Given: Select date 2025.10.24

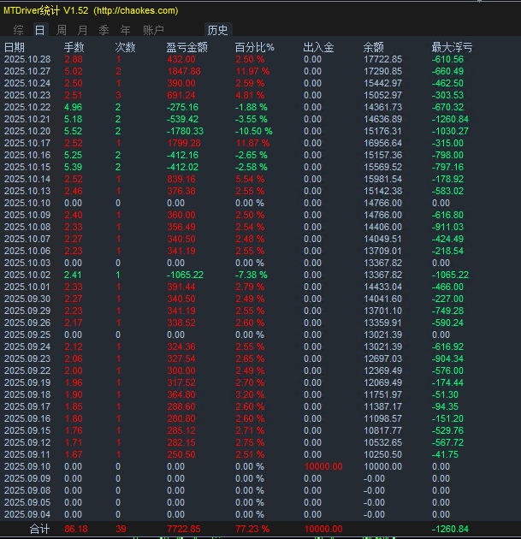Looking at the screenshot, I should pyautogui.click(x=27, y=83).
